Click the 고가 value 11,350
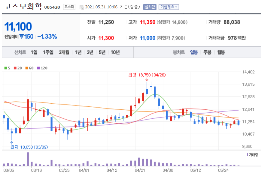 147,22
